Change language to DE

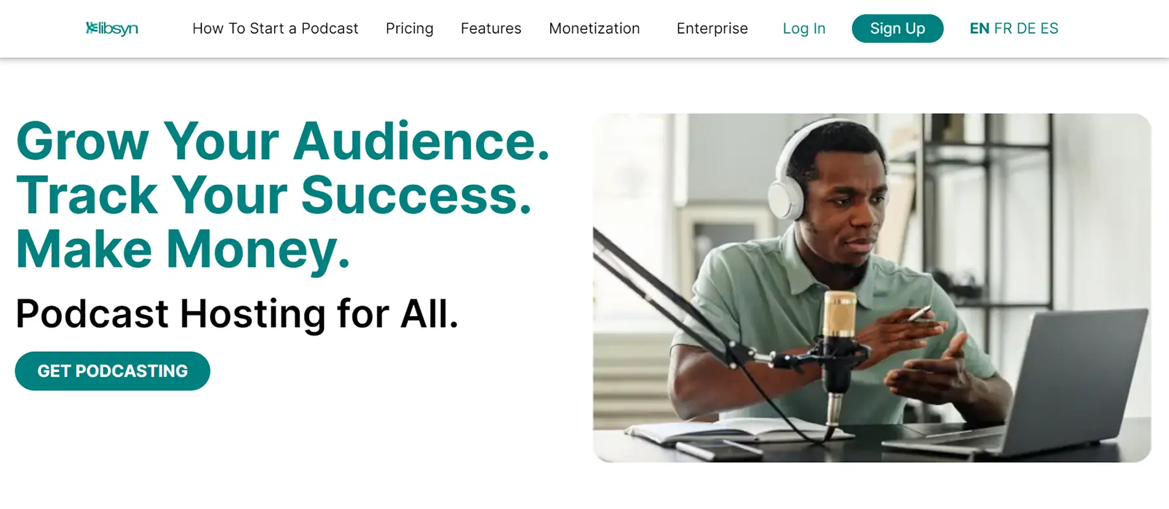pyautogui.click(x=1026, y=29)
